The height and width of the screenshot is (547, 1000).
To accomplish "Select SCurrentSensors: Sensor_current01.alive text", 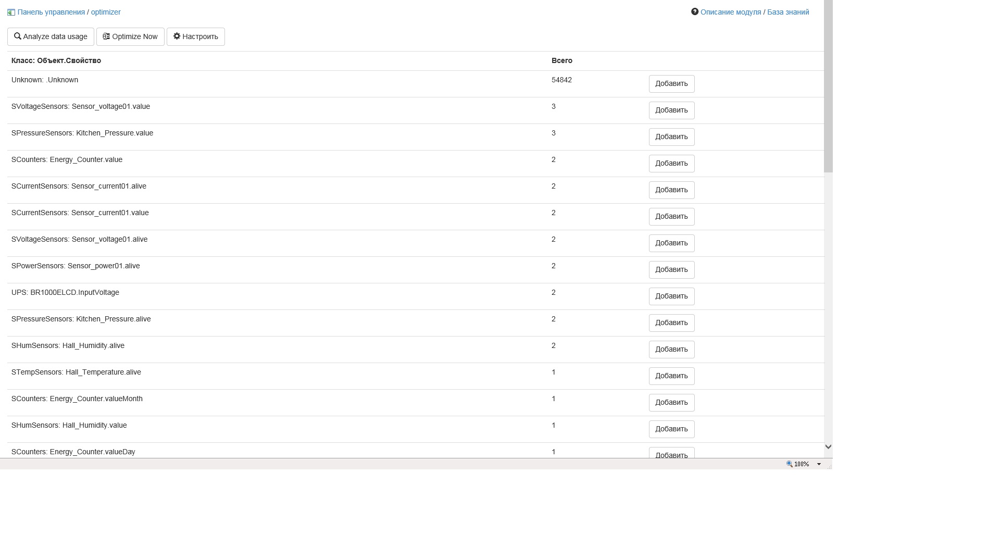I will tap(79, 187).
